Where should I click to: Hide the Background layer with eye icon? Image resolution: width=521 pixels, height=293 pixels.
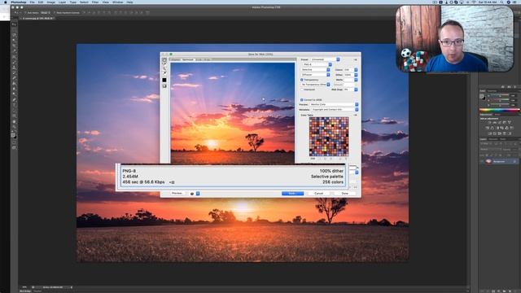pos(482,161)
